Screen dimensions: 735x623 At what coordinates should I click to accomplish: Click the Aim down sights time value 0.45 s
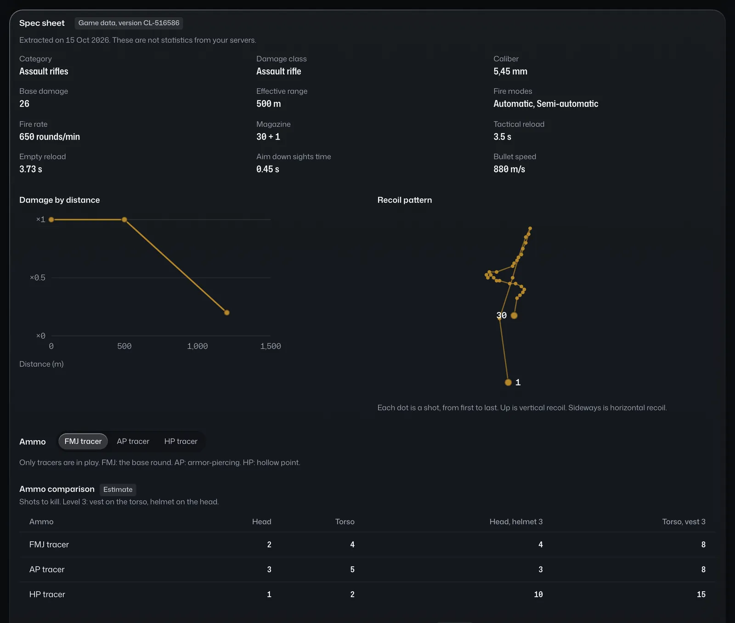pyautogui.click(x=268, y=169)
